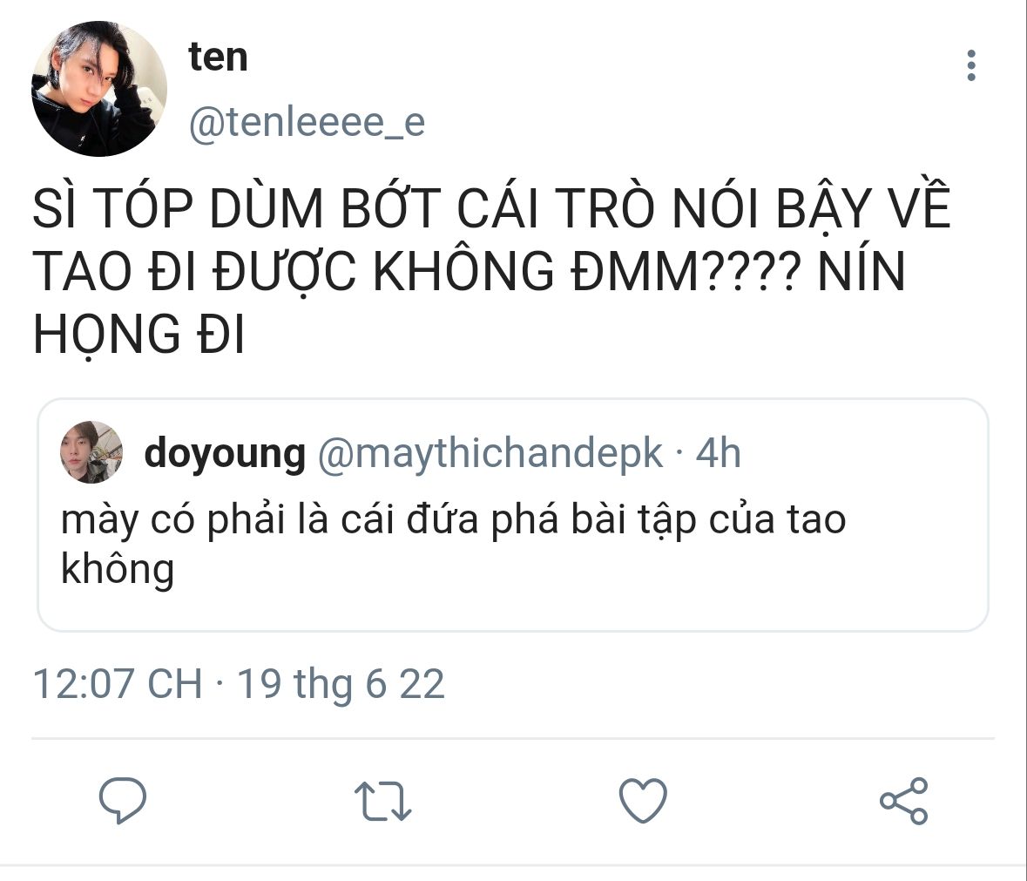Tap the retweet arrows icon
The width and height of the screenshot is (1027, 881).
[382, 801]
